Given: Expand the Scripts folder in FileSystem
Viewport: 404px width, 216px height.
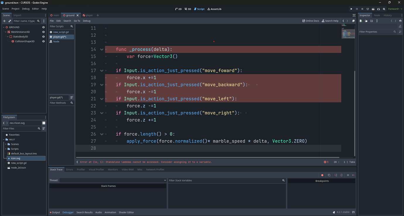Looking at the screenshot, I should click(x=6, y=149).
